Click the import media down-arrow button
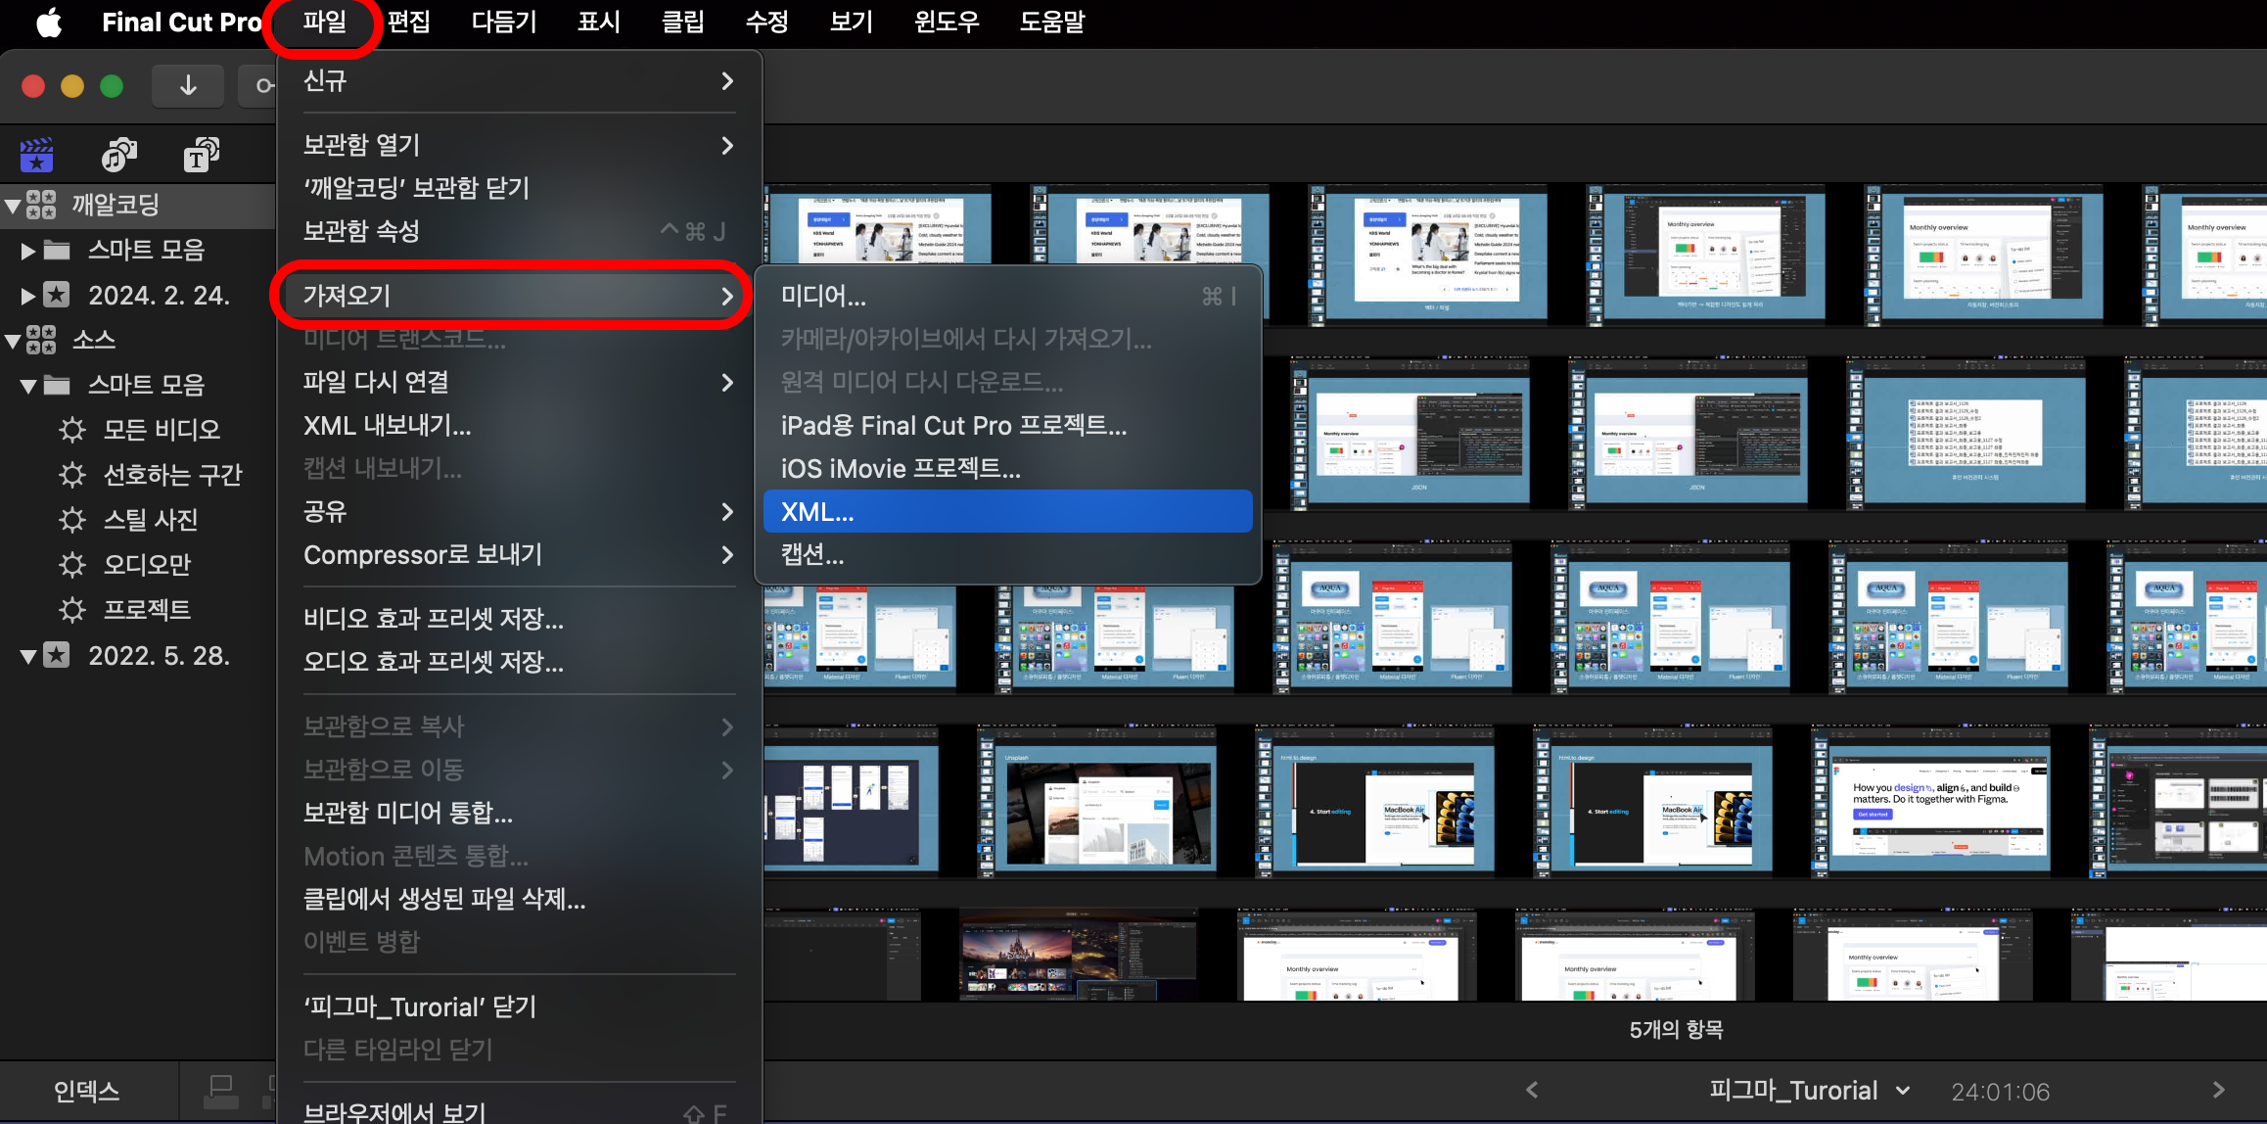Image resolution: width=2267 pixels, height=1124 pixels. coord(188,86)
